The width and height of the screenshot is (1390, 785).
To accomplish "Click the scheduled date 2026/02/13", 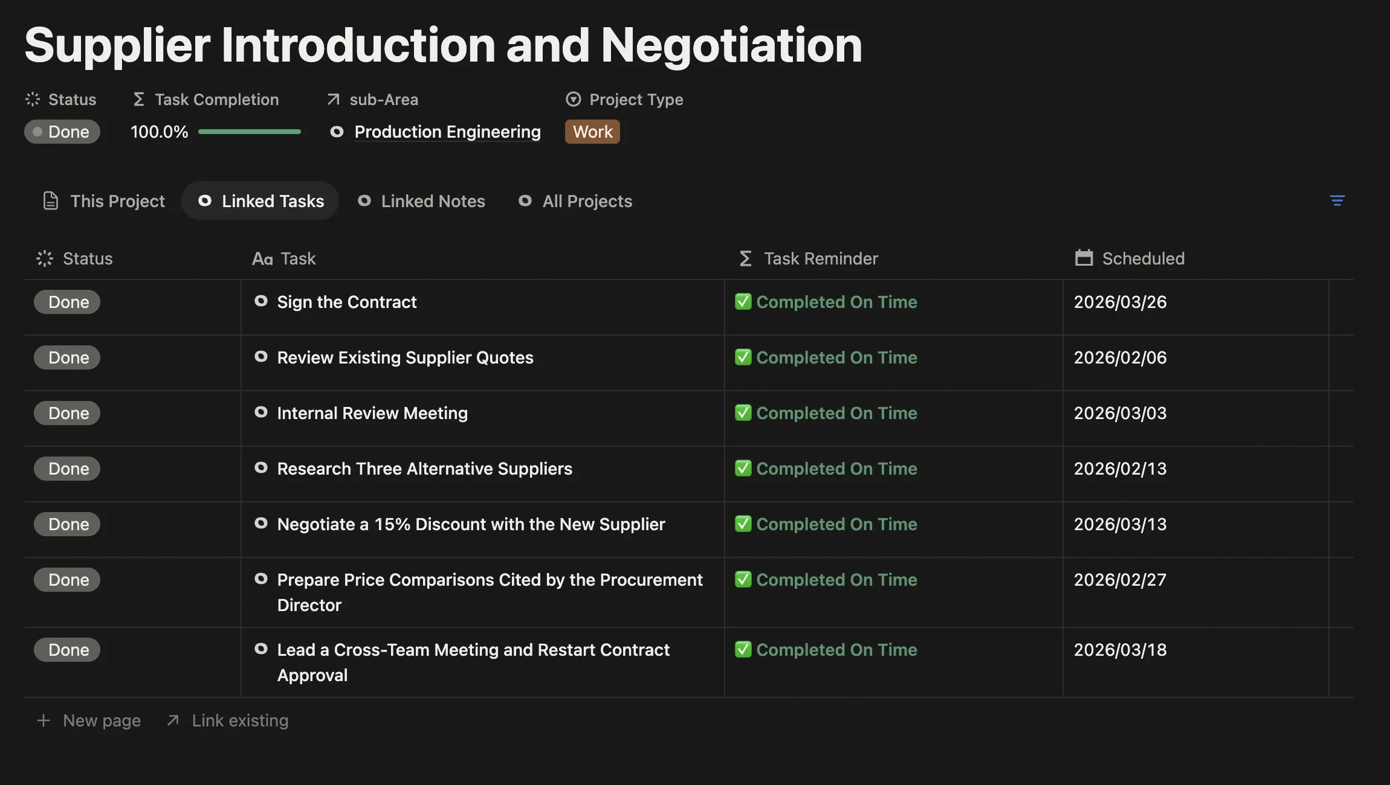I will (x=1120, y=469).
